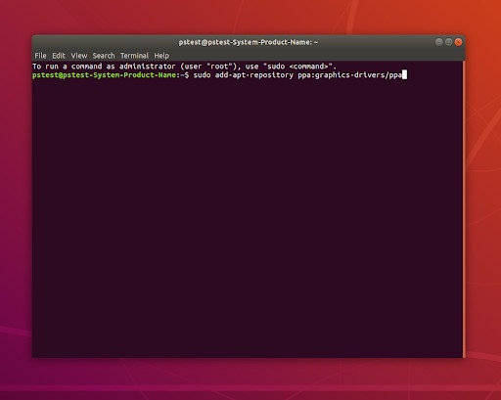Click the green pstest@pstest-System-Product-Name prompt
Viewport: 501px width, 400px height.
coord(106,75)
